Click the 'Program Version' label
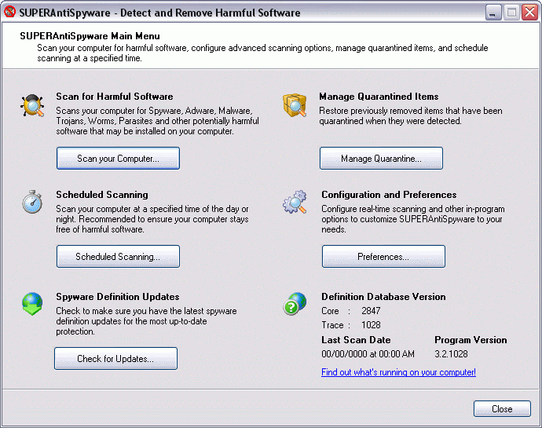 click(x=471, y=340)
